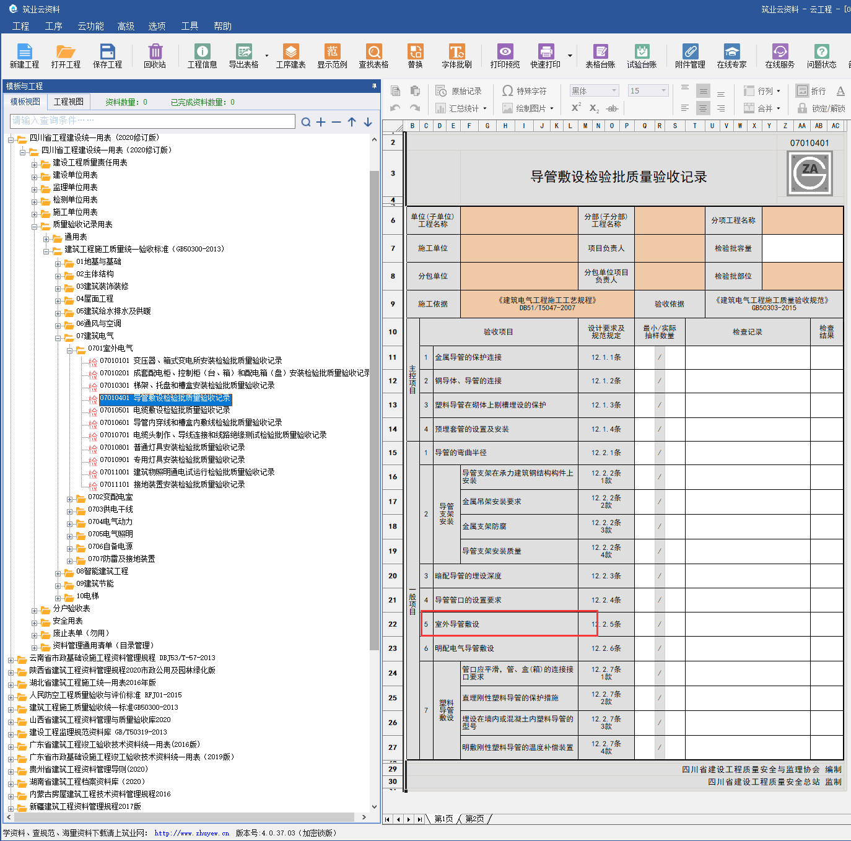
Task: Switch to 工程视图 tab
Action: (68, 102)
